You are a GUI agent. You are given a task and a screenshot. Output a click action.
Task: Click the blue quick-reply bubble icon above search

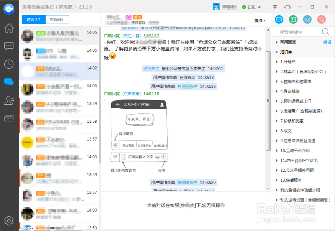coord(279,19)
